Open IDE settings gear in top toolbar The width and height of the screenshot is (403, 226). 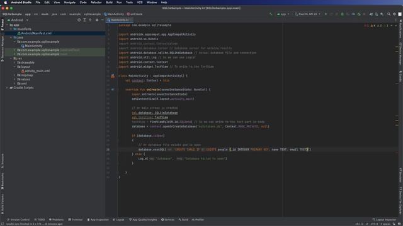[394, 14]
